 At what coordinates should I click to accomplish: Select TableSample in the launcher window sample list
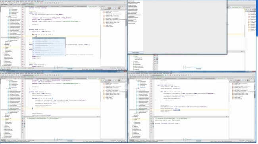coord(131,20)
